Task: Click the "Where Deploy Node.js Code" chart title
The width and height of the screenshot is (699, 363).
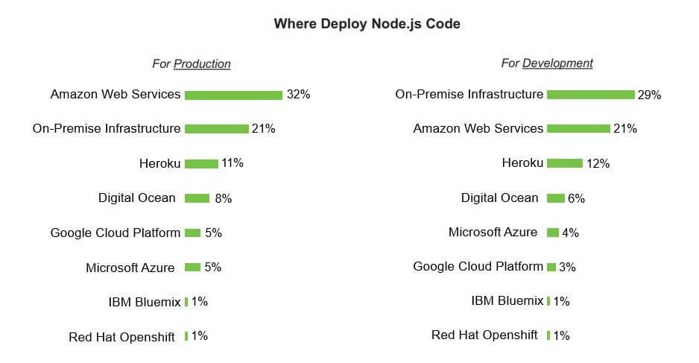Action: pos(367,24)
